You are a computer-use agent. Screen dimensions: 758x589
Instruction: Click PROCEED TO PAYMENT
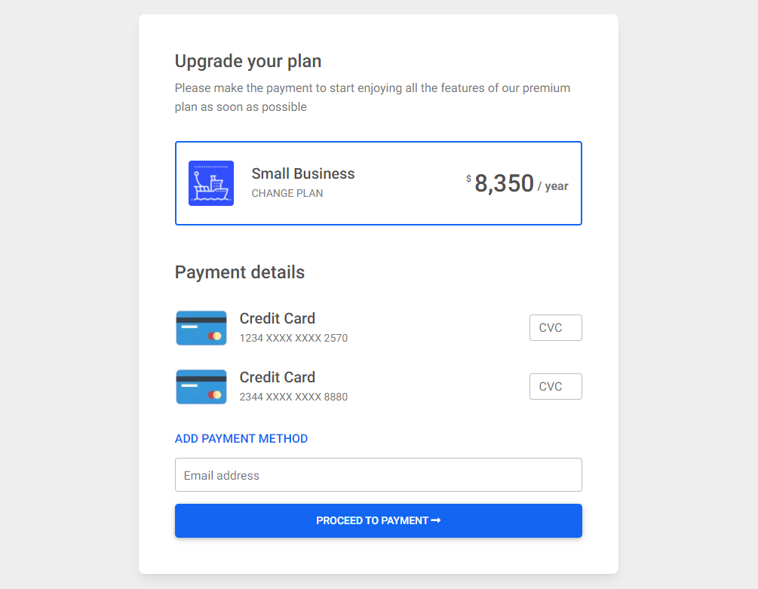point(378,520)
